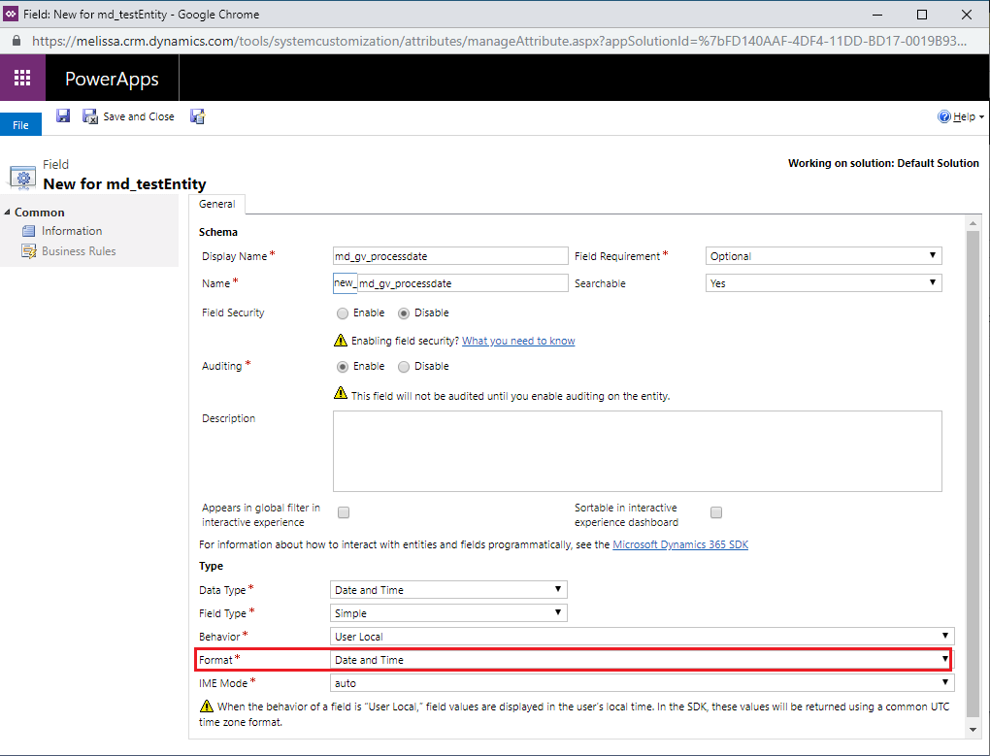The width and height of the screenshot is (990, 756).
Task: Open the Data Type dropdown
Action: (x=448, y=589)
